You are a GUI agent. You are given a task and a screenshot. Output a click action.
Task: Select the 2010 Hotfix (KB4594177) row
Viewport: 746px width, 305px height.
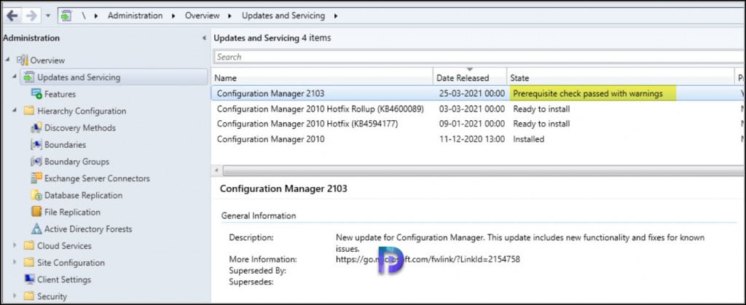[478, 124]
